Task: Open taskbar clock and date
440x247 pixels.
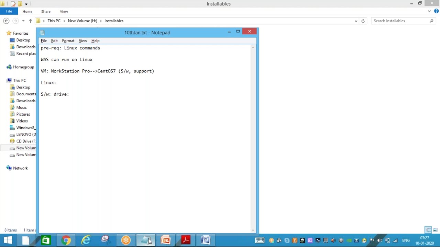Action: click(x=425, y=240)
